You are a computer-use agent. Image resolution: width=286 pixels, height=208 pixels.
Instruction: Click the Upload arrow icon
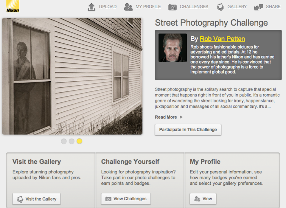[91, 7]
